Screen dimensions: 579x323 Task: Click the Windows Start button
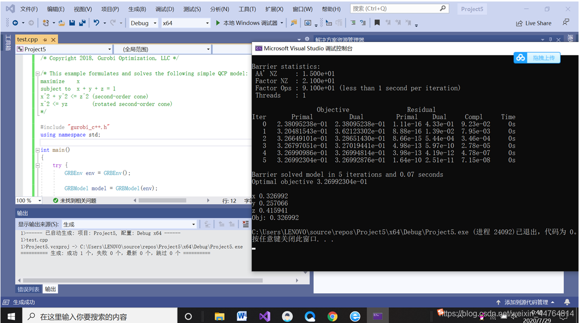coord(11,317)
